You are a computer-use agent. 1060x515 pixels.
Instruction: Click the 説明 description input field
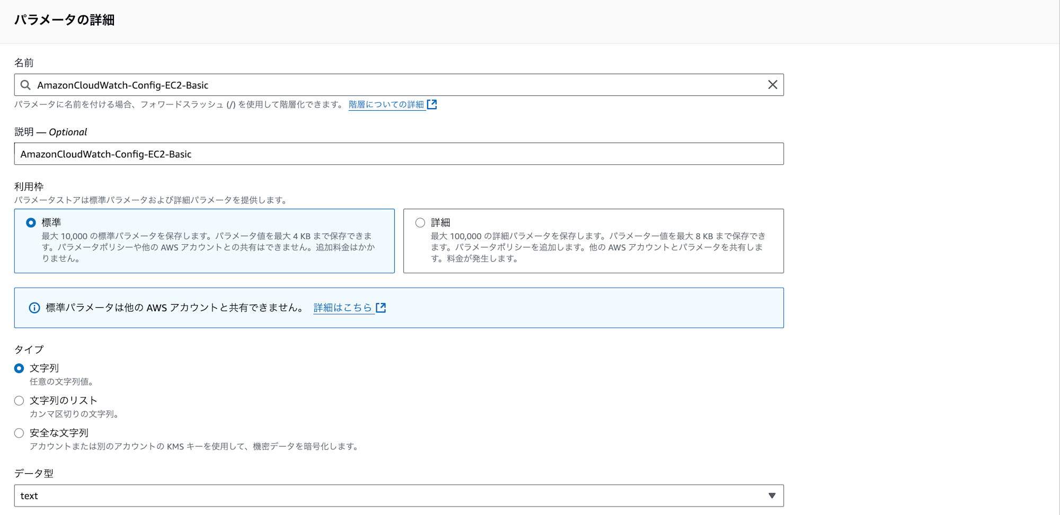399,154
